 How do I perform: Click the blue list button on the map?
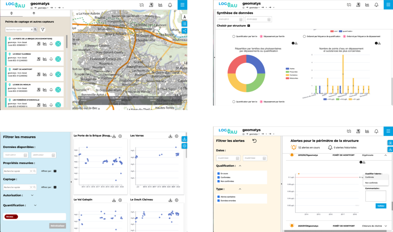185,24
